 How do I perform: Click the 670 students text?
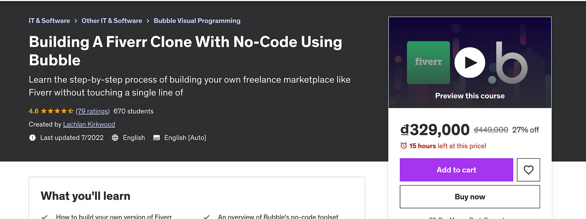pyautogui.click(x=134, y=111)
